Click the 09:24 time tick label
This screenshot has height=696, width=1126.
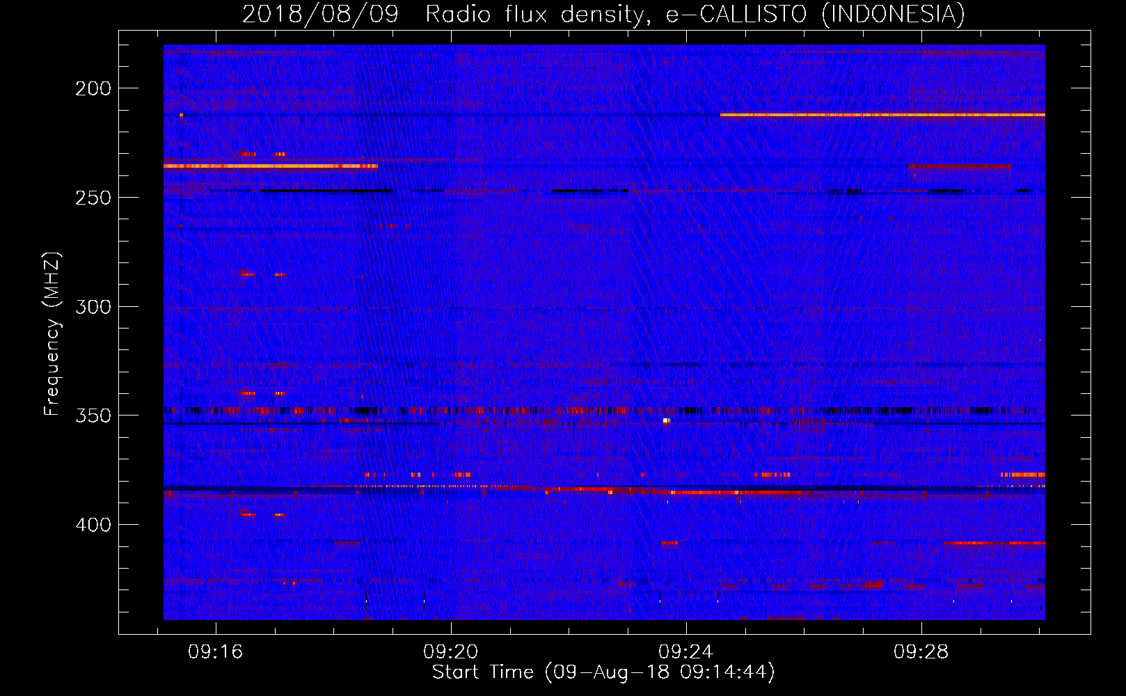(686, 652)
